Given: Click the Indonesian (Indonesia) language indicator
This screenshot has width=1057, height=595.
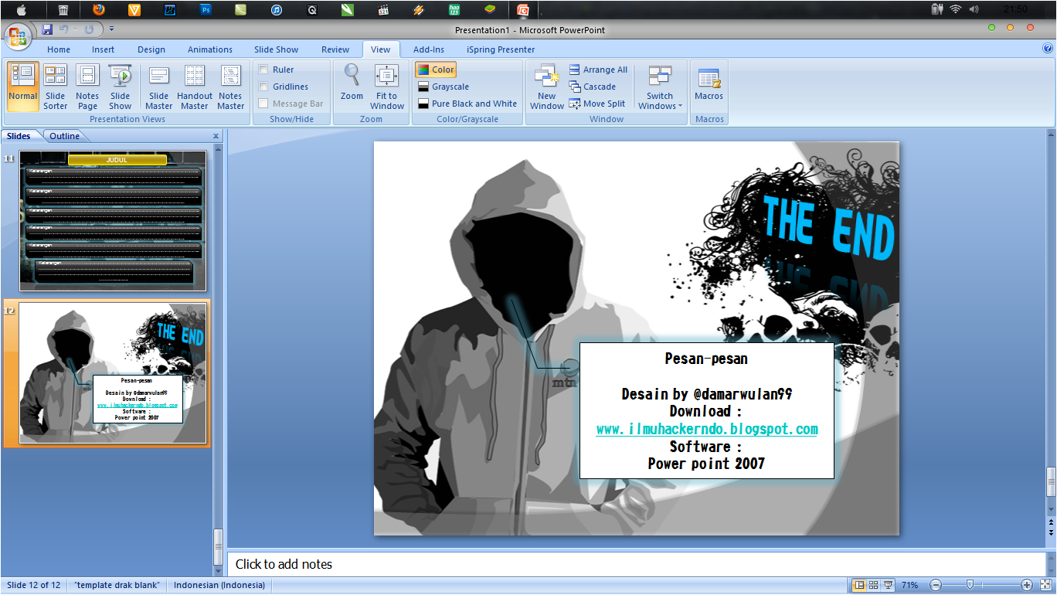Looking at the screenshot, I should (219, 585).
